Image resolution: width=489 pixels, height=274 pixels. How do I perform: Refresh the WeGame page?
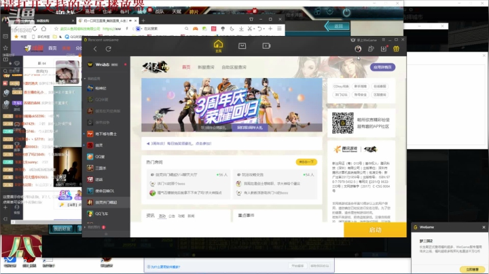[108, 49]
